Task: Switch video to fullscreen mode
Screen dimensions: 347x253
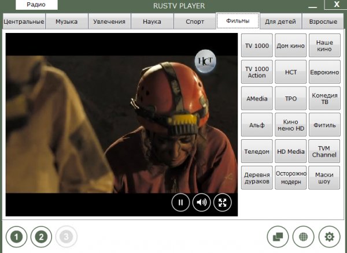Action: 223,202
